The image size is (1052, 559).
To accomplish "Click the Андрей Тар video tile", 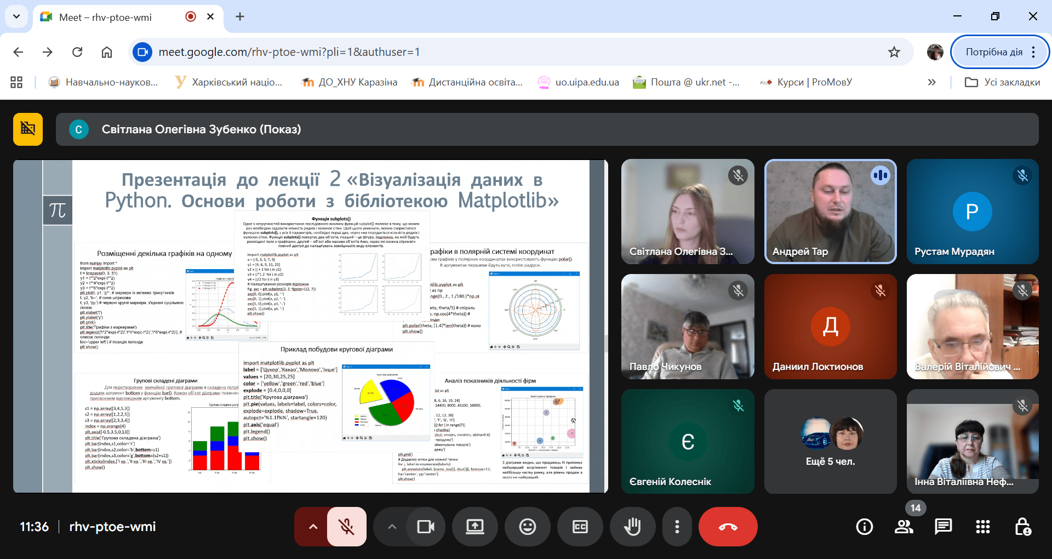I will point(830,212).
